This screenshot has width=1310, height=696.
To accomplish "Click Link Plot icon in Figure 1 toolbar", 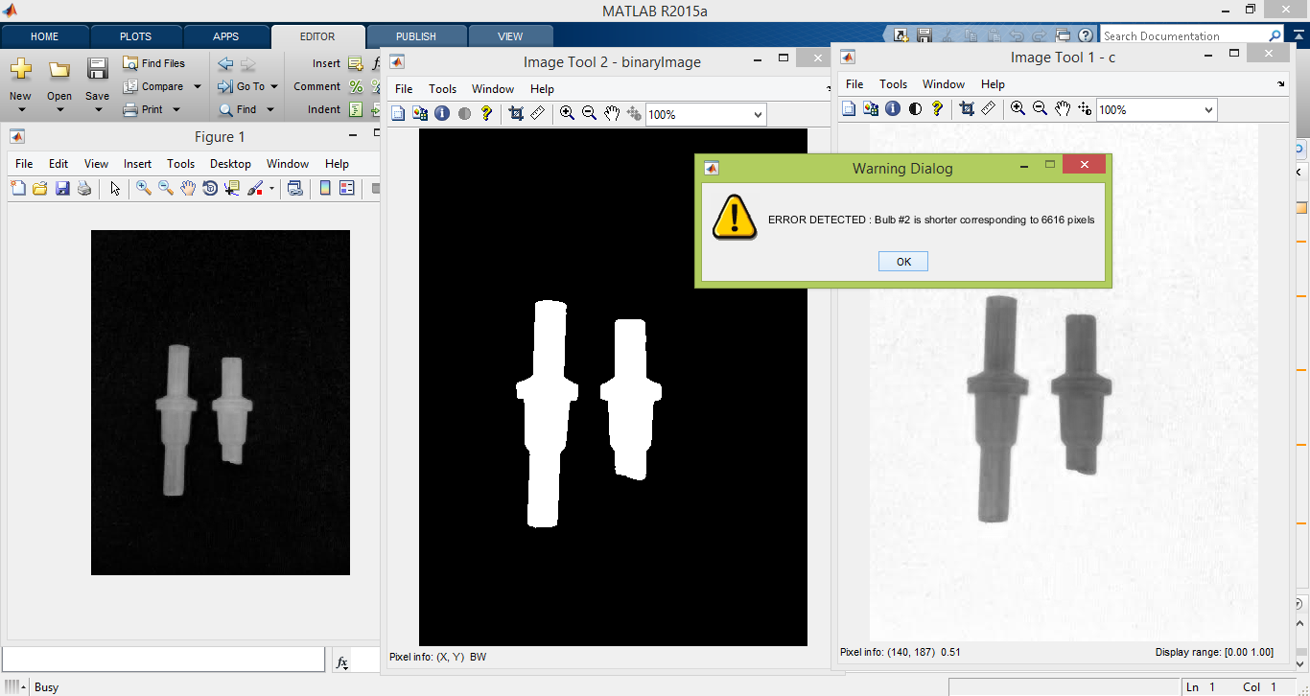I will (295, 188).
